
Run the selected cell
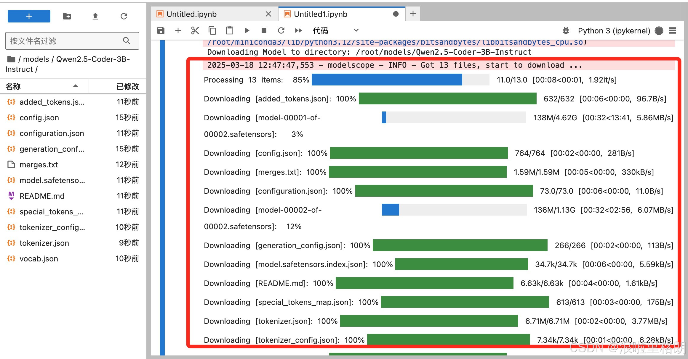tap(247, 30)
